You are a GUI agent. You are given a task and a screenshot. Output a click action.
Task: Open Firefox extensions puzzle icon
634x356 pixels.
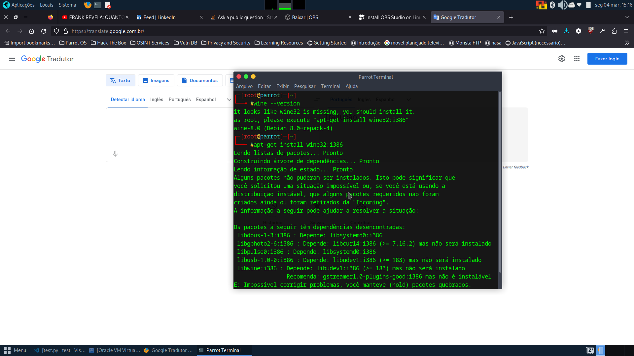coord(614,31)
